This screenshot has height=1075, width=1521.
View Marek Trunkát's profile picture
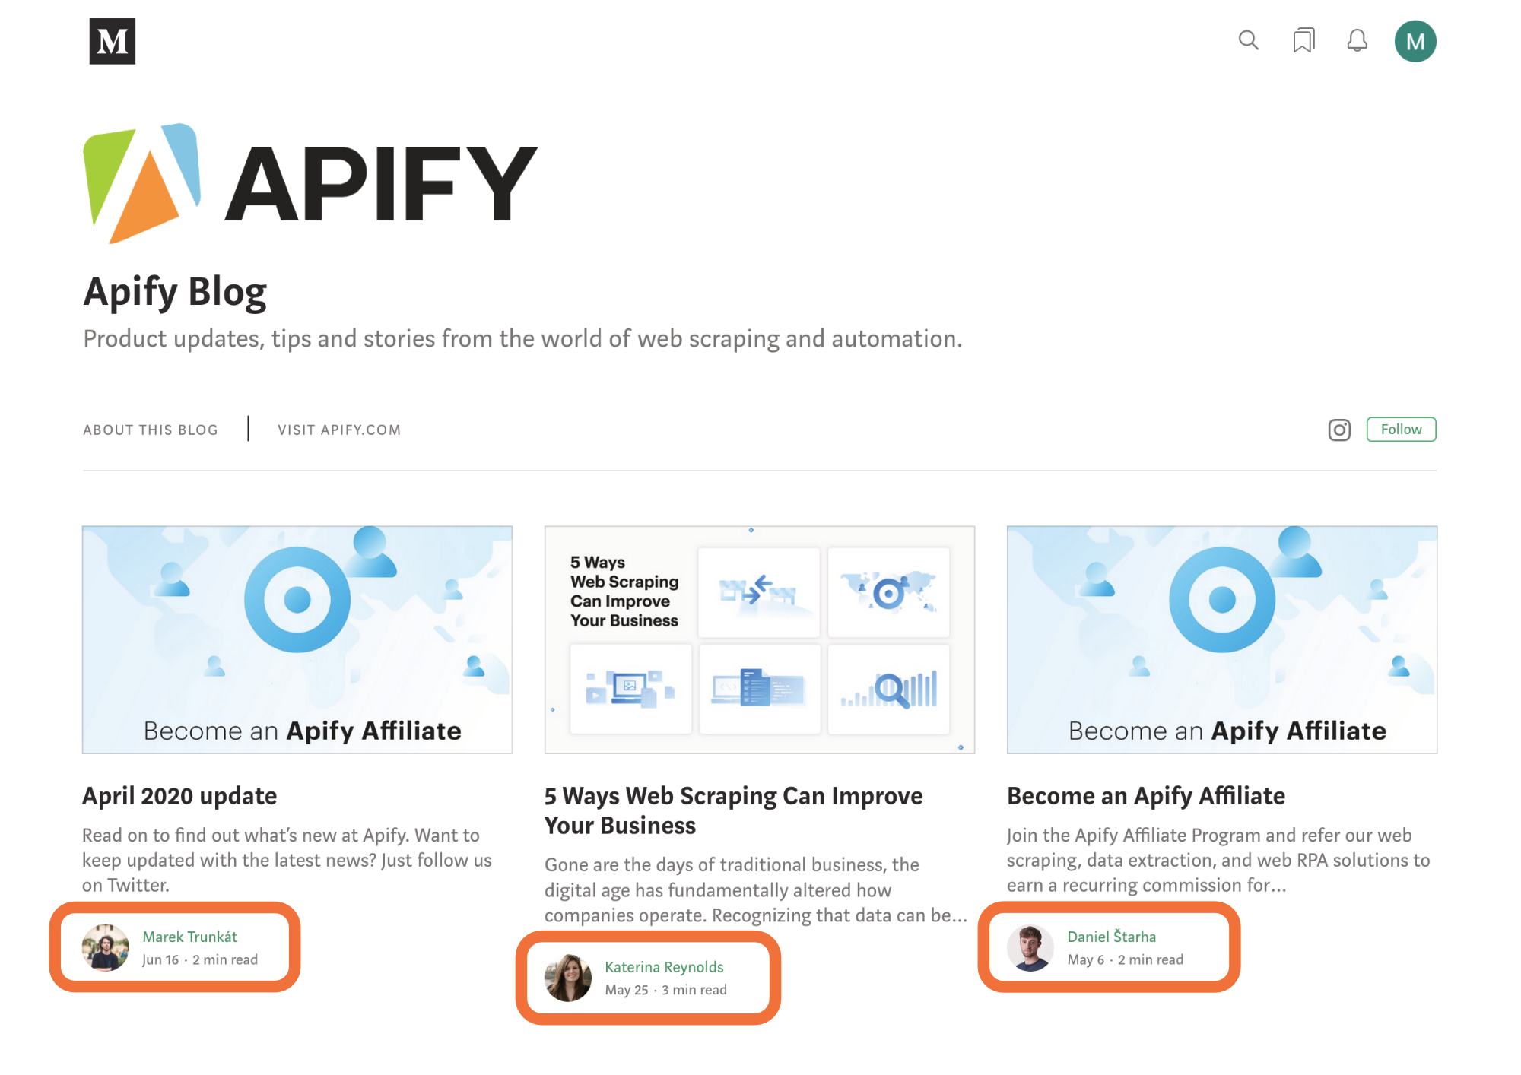point(105,947)
